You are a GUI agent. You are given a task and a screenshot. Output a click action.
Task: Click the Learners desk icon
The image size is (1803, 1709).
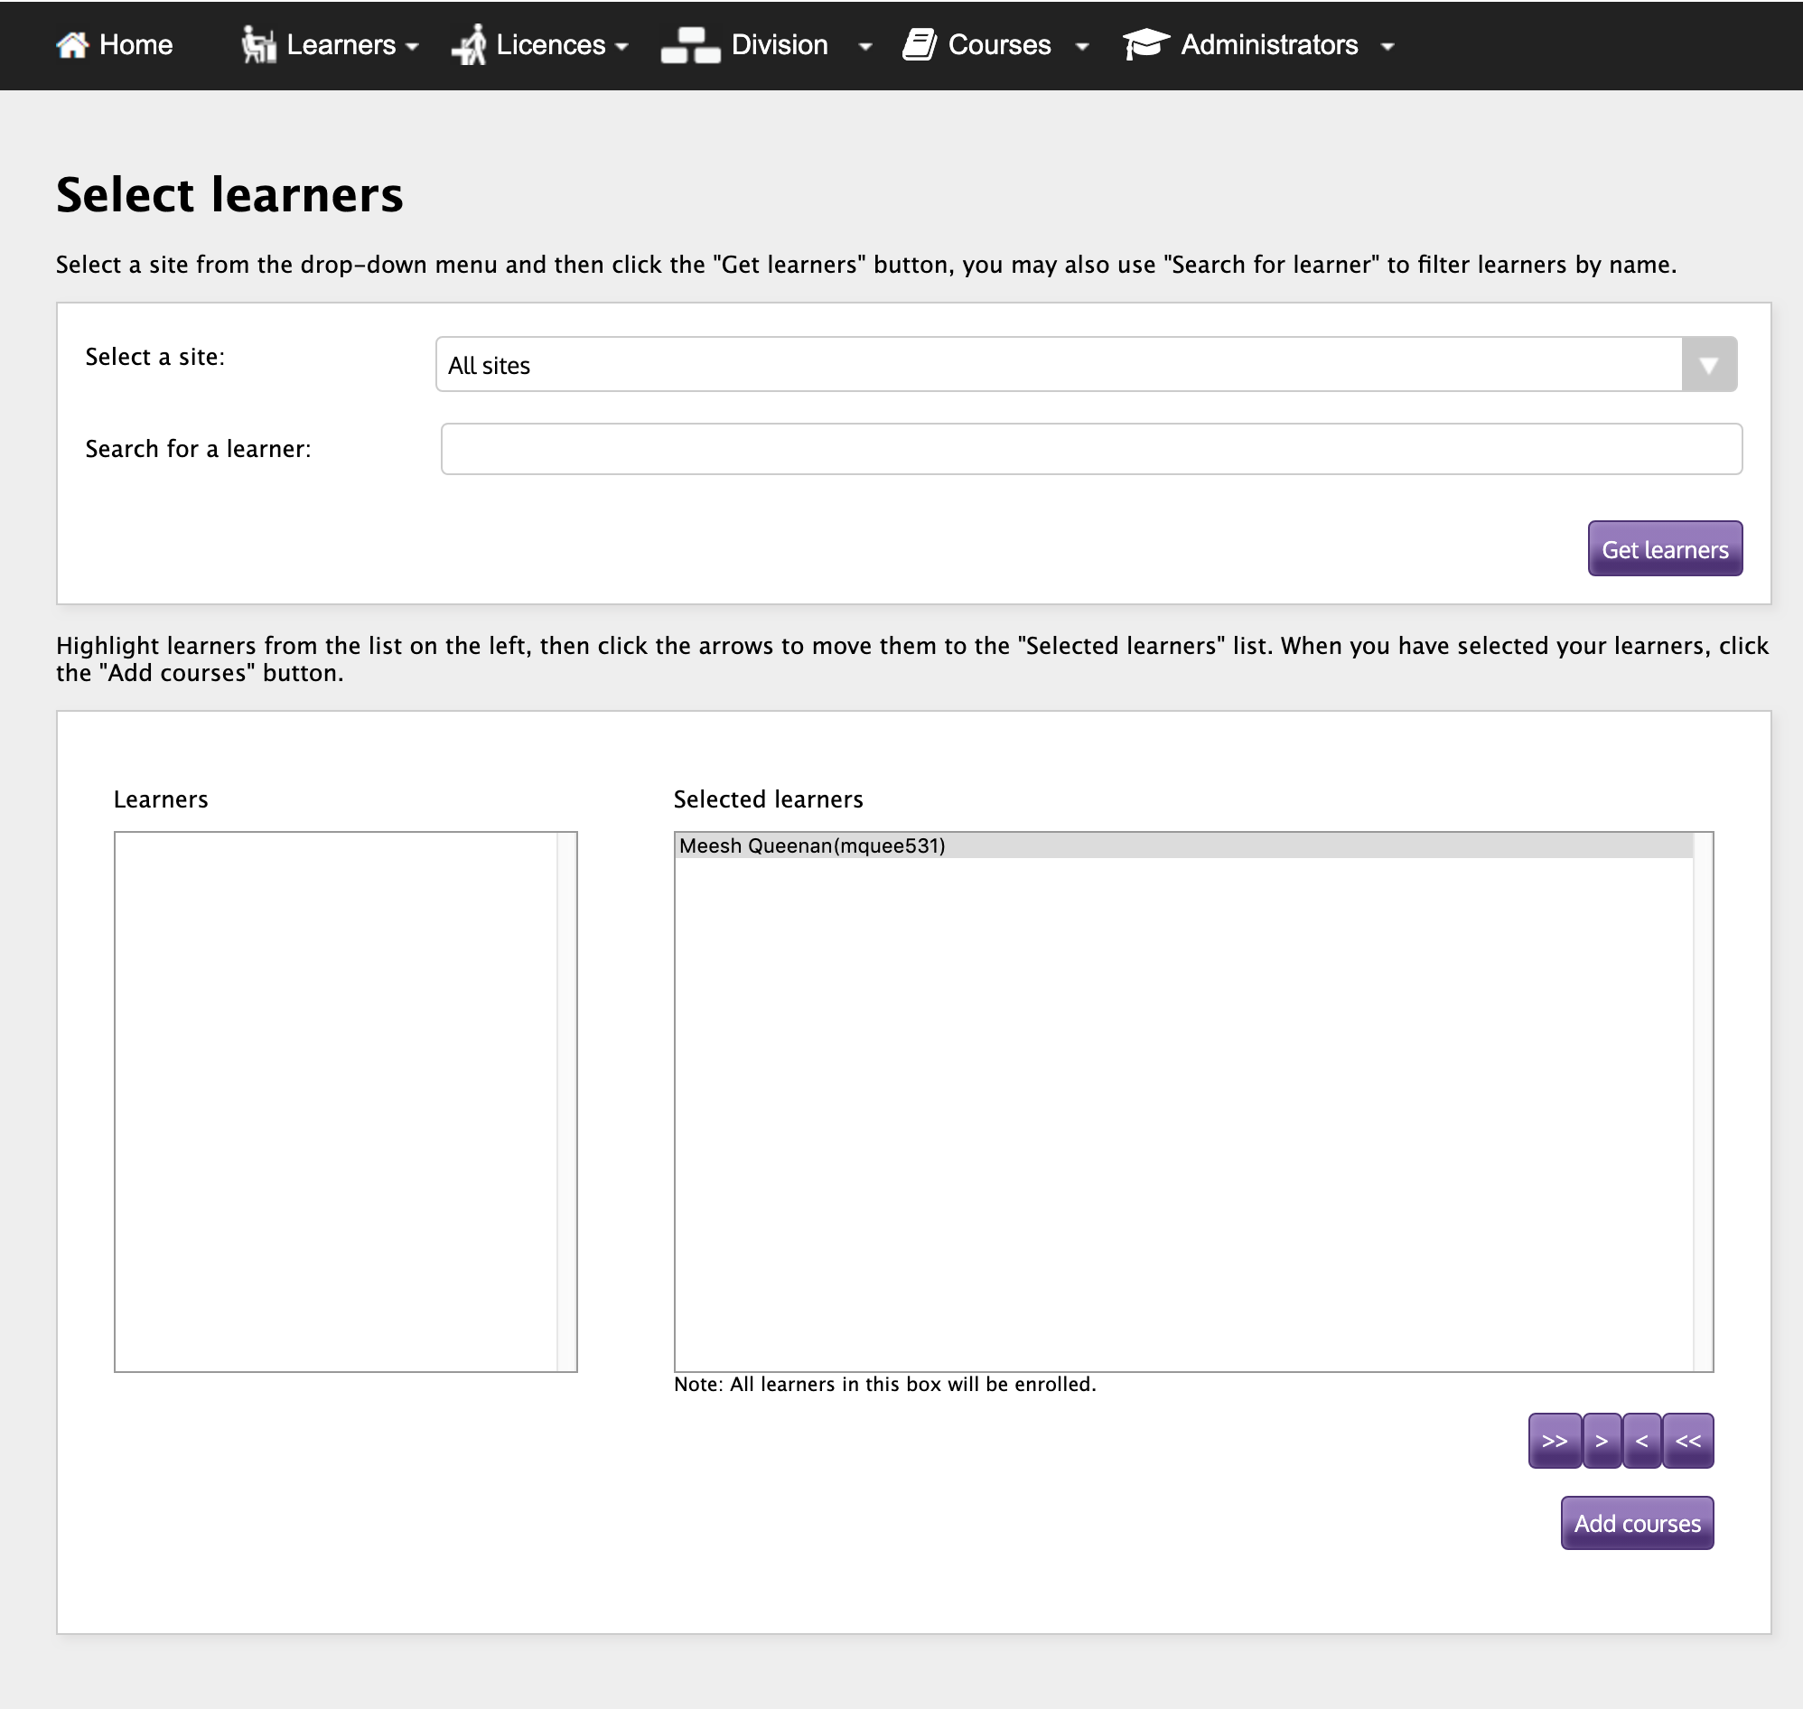[258, 44]
